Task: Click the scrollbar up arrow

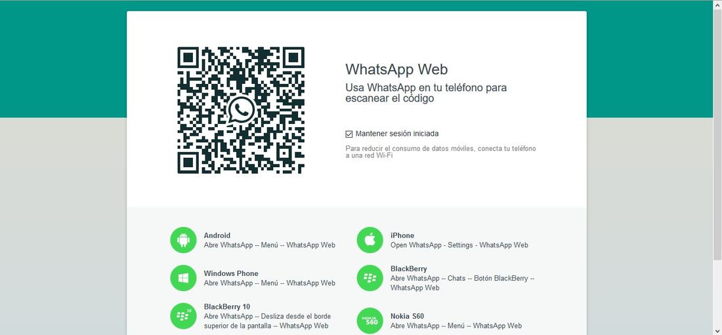Action: coord(717,4)
